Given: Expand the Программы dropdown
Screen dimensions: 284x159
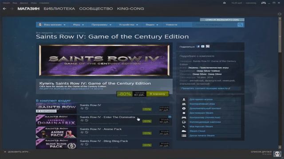Looking at the screenshot, I should click(x=101, y=25).
